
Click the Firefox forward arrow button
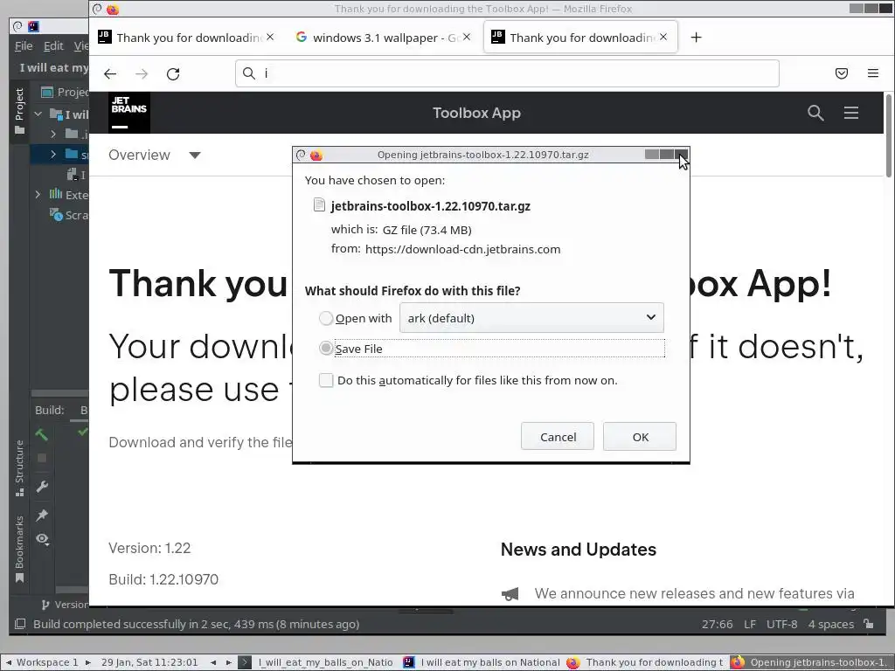click(x=142, y=73)
